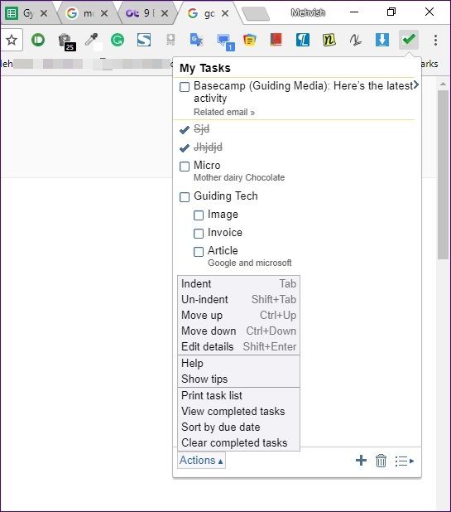
Task: Check the Basecamp (Guiding Media) task
Action: (185, 87)
